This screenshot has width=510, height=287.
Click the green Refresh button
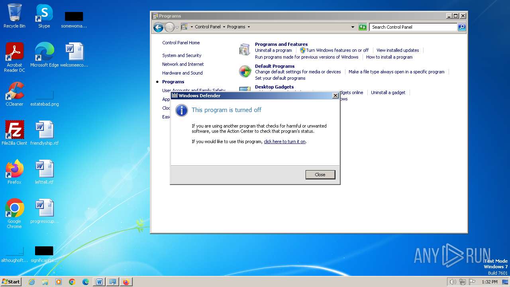coord(362,27)
